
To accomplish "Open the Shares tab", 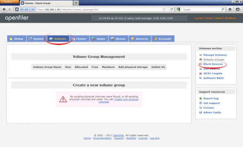I will tap(118, 39).
